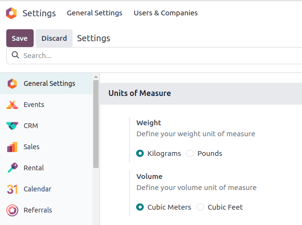Image resolution: width=302 pixels, height=225 pixels.
Task: Choose Pounds as weight unit
Action: coord(190,154)
